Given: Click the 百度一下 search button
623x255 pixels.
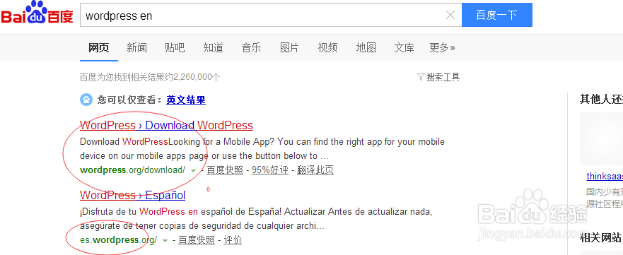Looking at the screenshot, I should click(497, 15).
